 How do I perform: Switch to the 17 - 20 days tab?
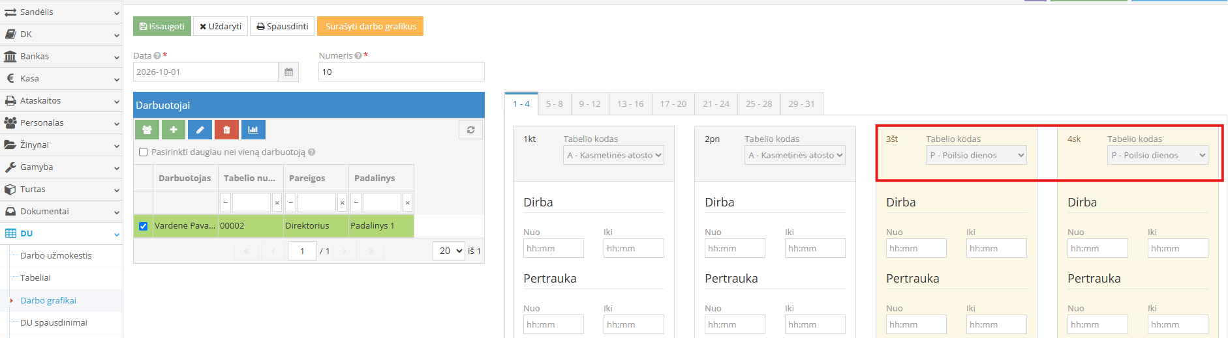[673, 104]
